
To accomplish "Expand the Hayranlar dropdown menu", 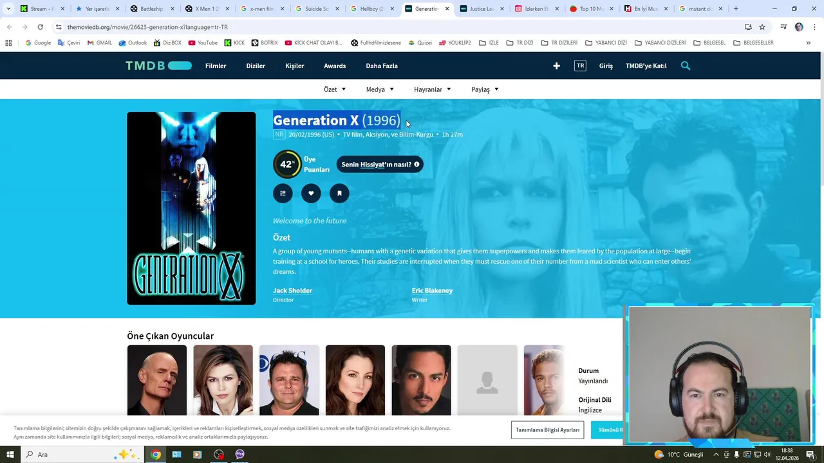I will (x=433, y=89).
